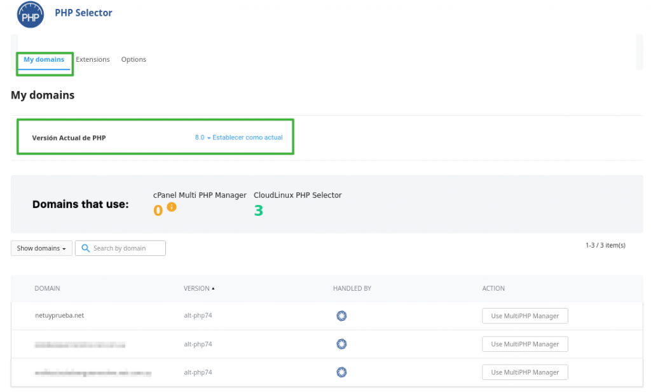Open the Options tab
This screenshot has height=392, width=651.
134,59
